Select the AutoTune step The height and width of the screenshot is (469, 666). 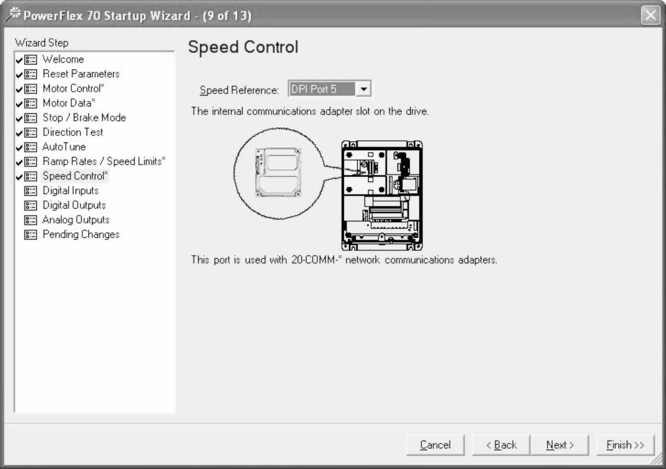pyautogui.click(x=64, y=147)
